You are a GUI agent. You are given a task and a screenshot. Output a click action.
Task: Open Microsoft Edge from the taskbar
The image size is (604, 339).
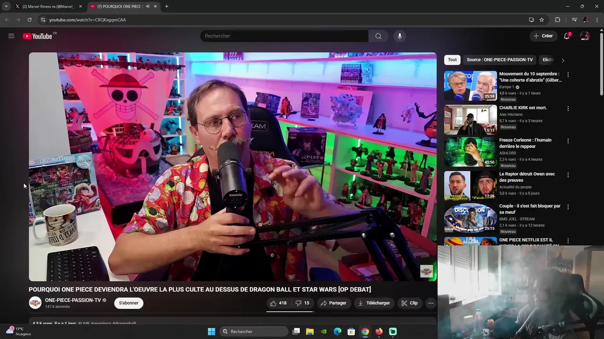pyautogui.click(x=337, y=331)
